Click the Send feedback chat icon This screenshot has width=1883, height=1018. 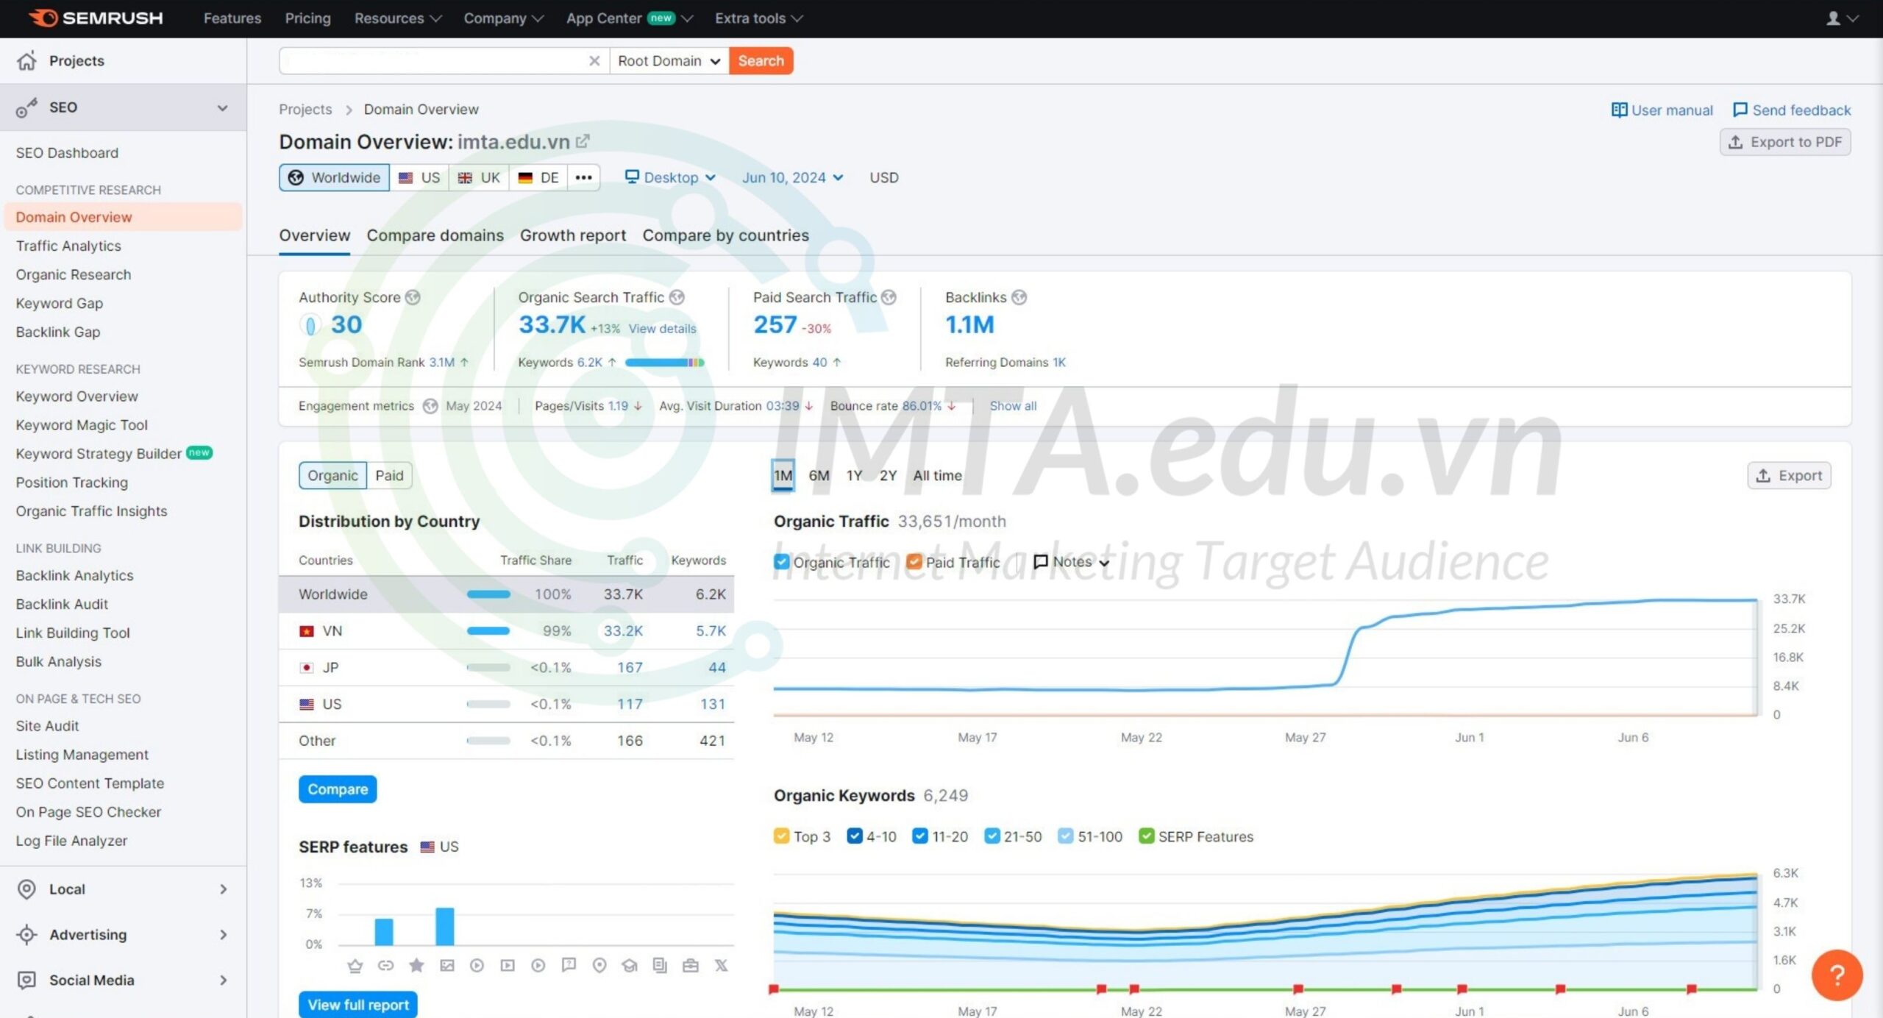[x=1740, y=110]
